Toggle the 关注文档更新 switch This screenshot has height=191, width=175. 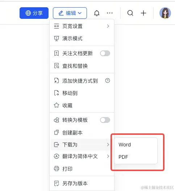tap(105, 53)
